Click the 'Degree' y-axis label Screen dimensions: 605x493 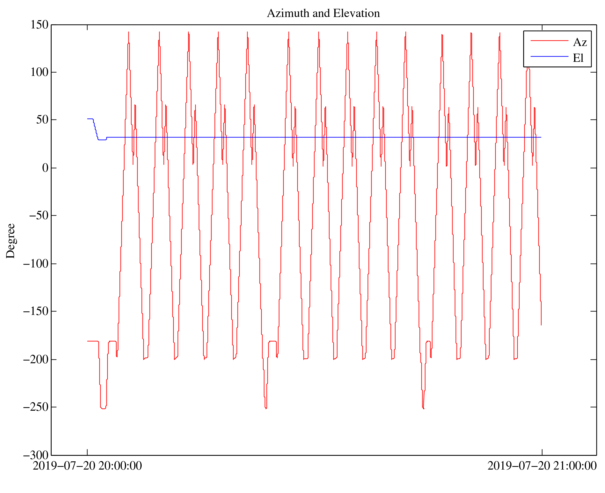point(11,241)
